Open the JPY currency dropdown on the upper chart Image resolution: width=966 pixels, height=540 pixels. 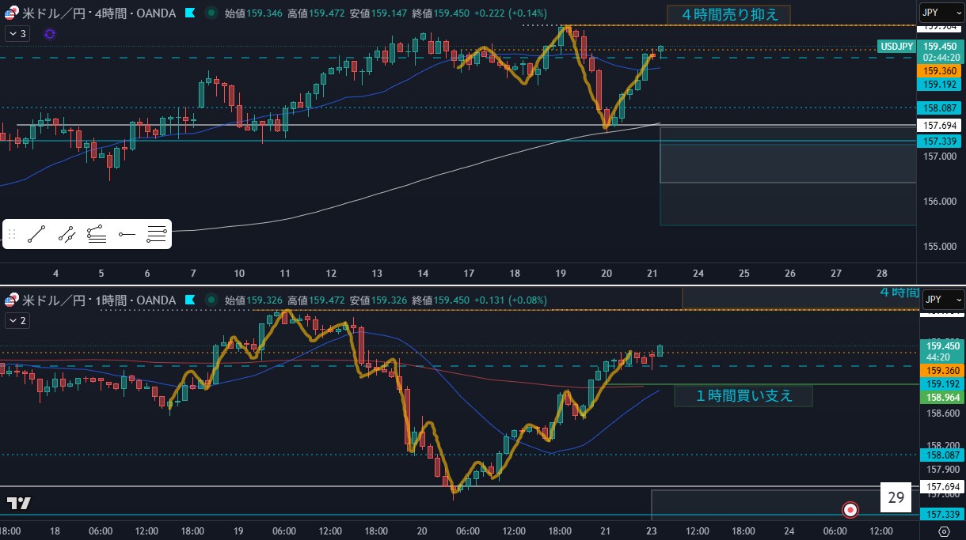click(941, 13)
